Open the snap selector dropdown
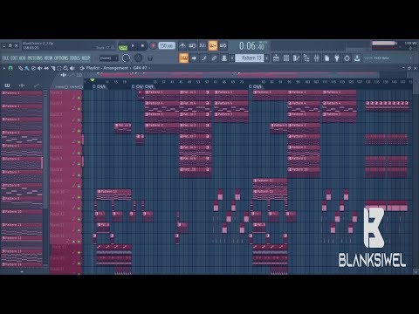The height and width of the screenshot is (314, 419). pos(108,58)
